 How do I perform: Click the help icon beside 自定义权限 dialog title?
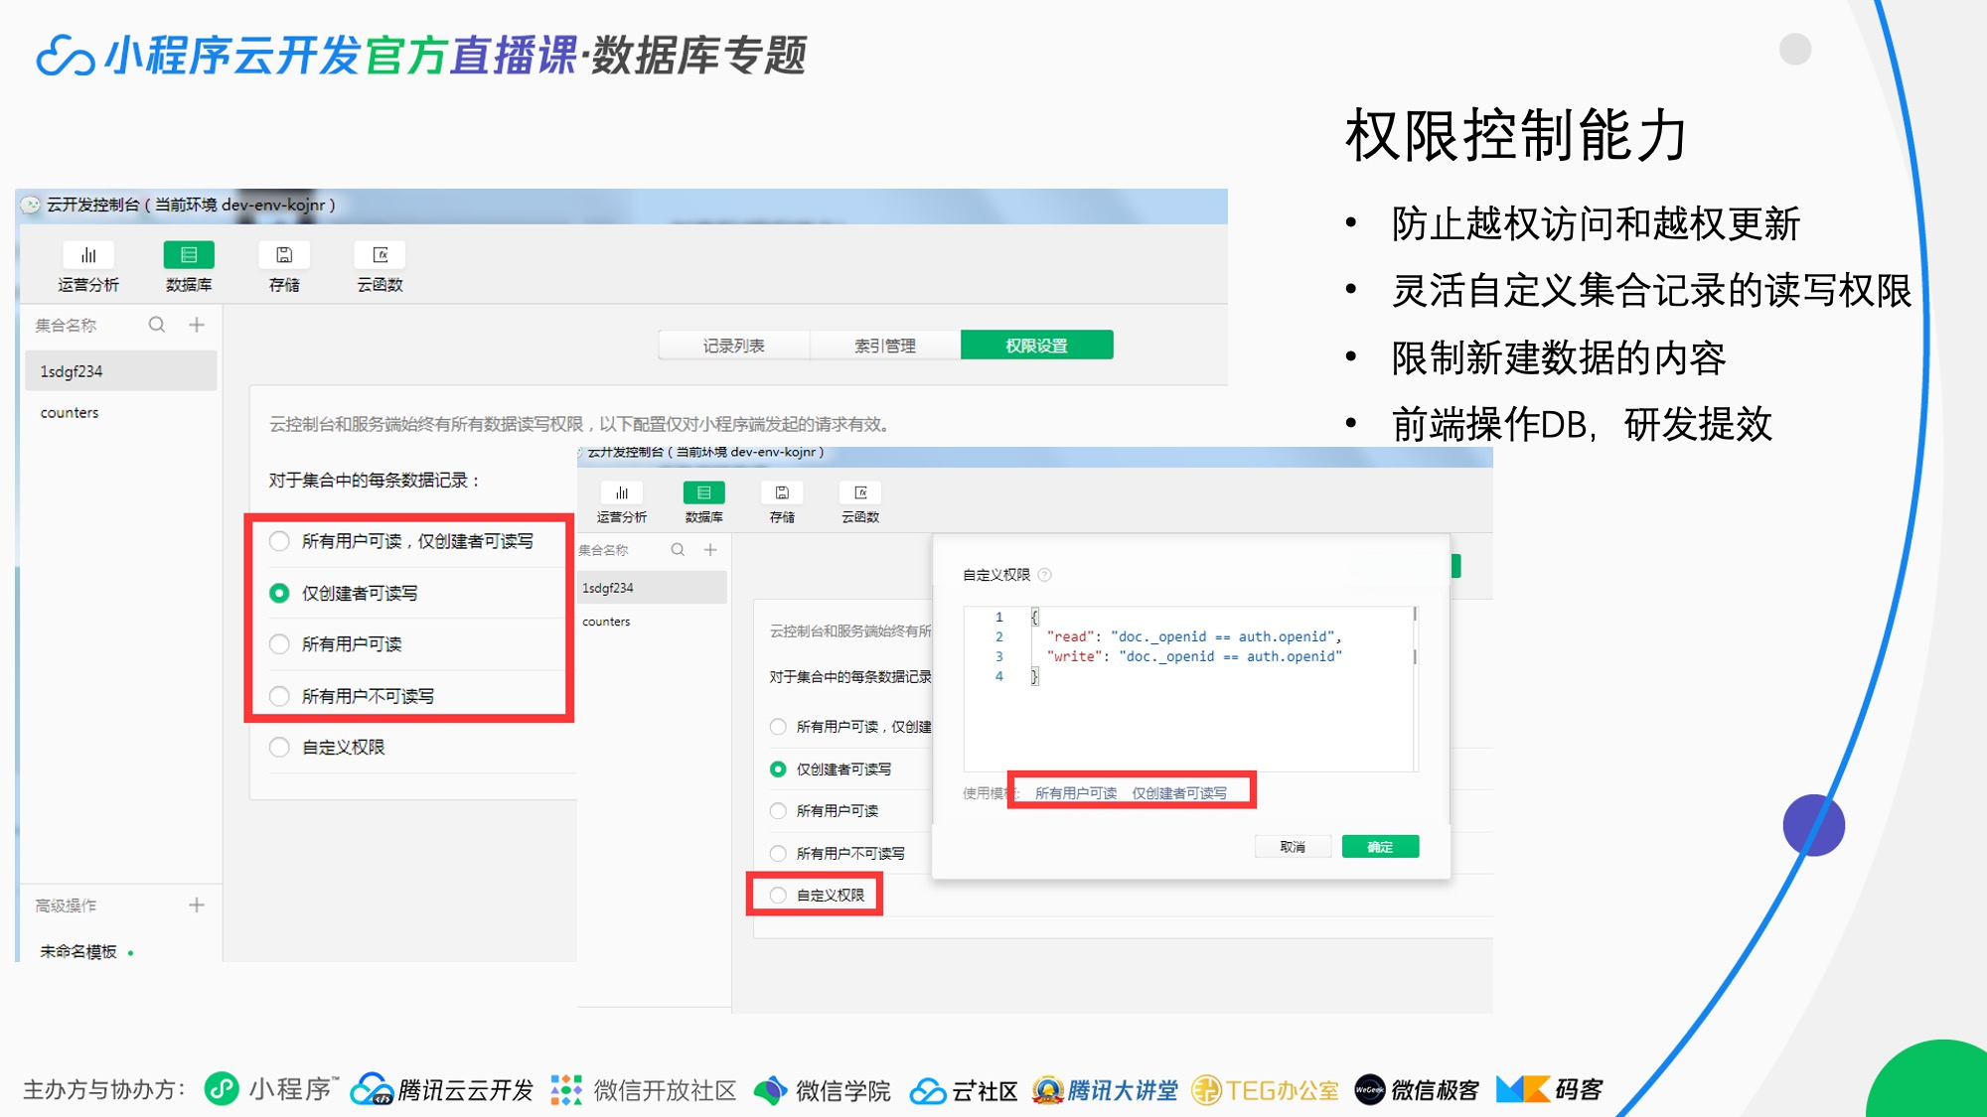click(1044, 575)
